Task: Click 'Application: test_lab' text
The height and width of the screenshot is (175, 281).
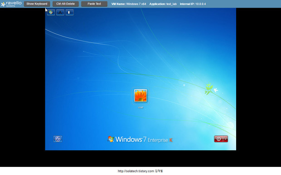Action: 163,4
